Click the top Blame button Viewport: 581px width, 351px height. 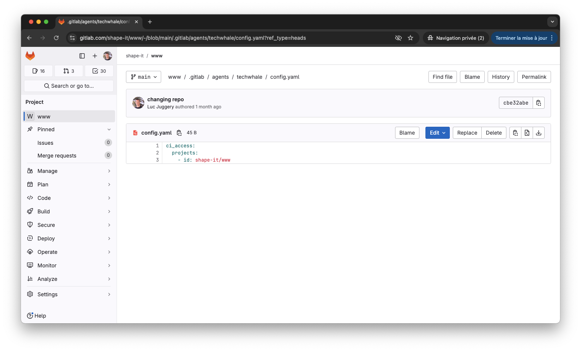click(472, 77)
